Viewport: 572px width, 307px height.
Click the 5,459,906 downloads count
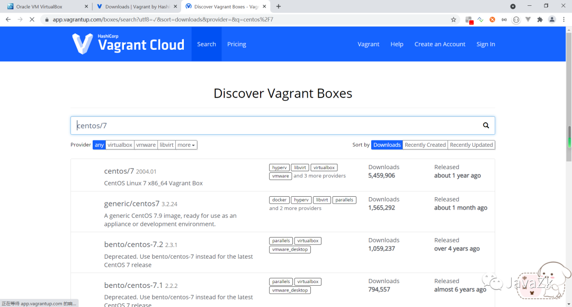tap(381, 176)
